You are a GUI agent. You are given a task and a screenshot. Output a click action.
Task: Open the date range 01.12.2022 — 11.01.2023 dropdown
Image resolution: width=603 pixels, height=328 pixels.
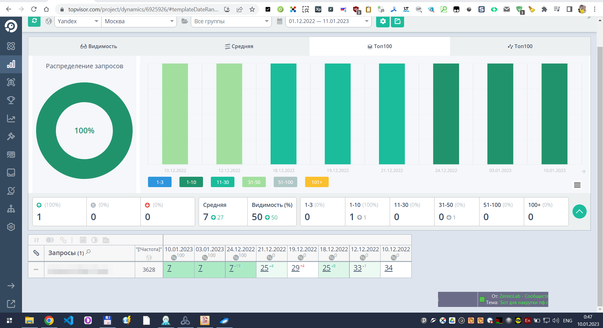(x=328, y=21)
